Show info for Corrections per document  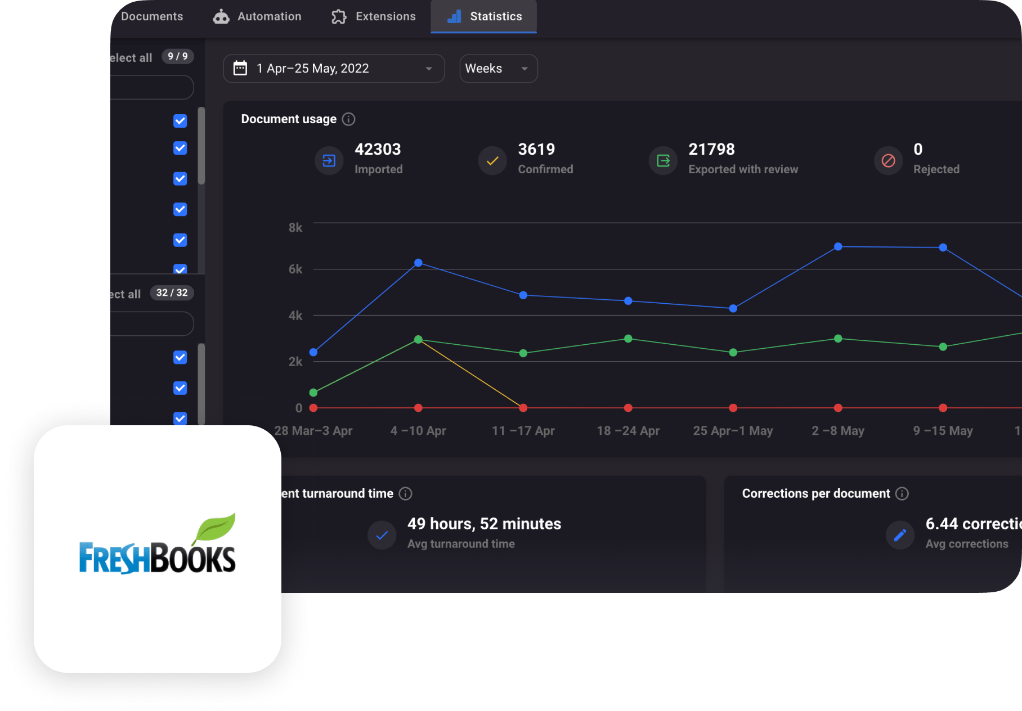(902, 494)
